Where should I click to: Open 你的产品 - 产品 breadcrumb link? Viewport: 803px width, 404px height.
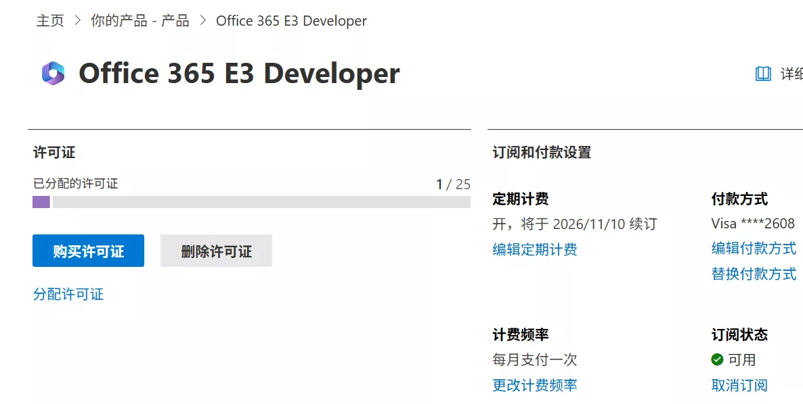(139, 21)
